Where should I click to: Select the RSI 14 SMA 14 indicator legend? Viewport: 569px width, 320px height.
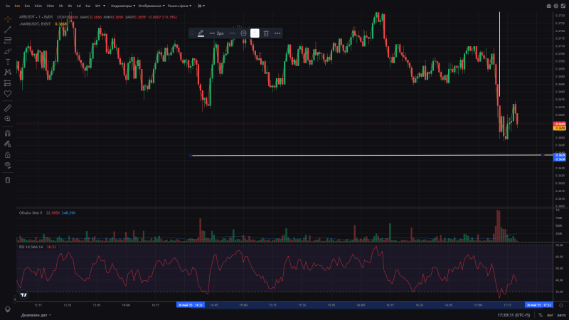coord(31,247)
